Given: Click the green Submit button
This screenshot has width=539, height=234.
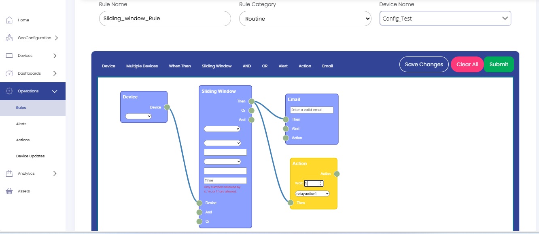Looking at the screenshot, I should click(x=499, y=65).
